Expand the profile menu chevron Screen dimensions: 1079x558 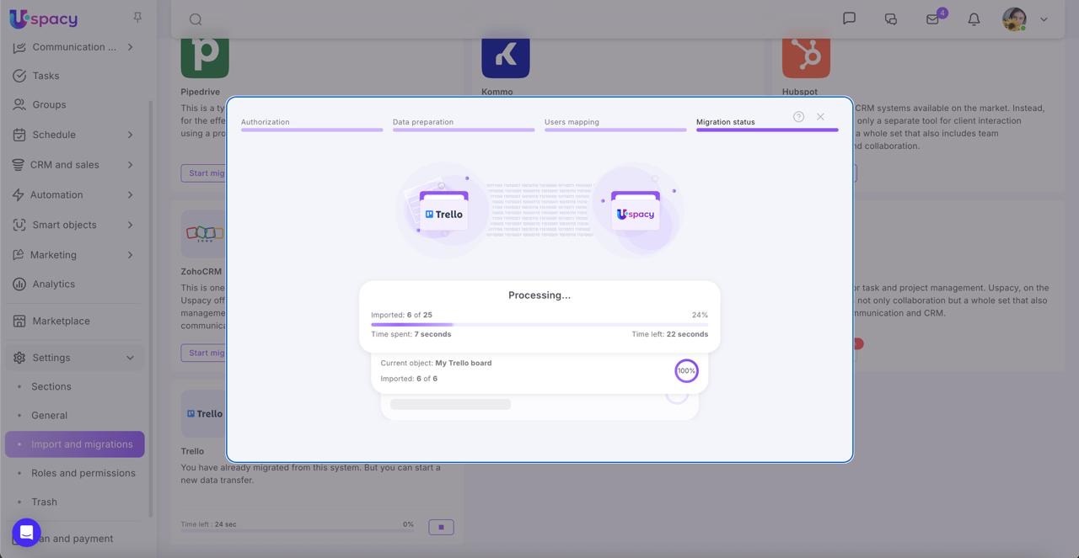pos(1044,19)
